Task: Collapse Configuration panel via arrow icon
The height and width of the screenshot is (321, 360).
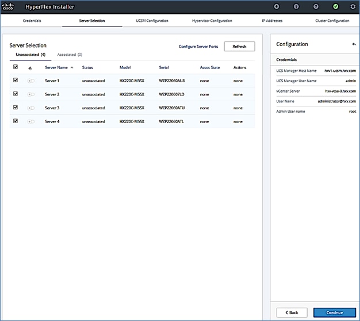Action: click(354, 44)
